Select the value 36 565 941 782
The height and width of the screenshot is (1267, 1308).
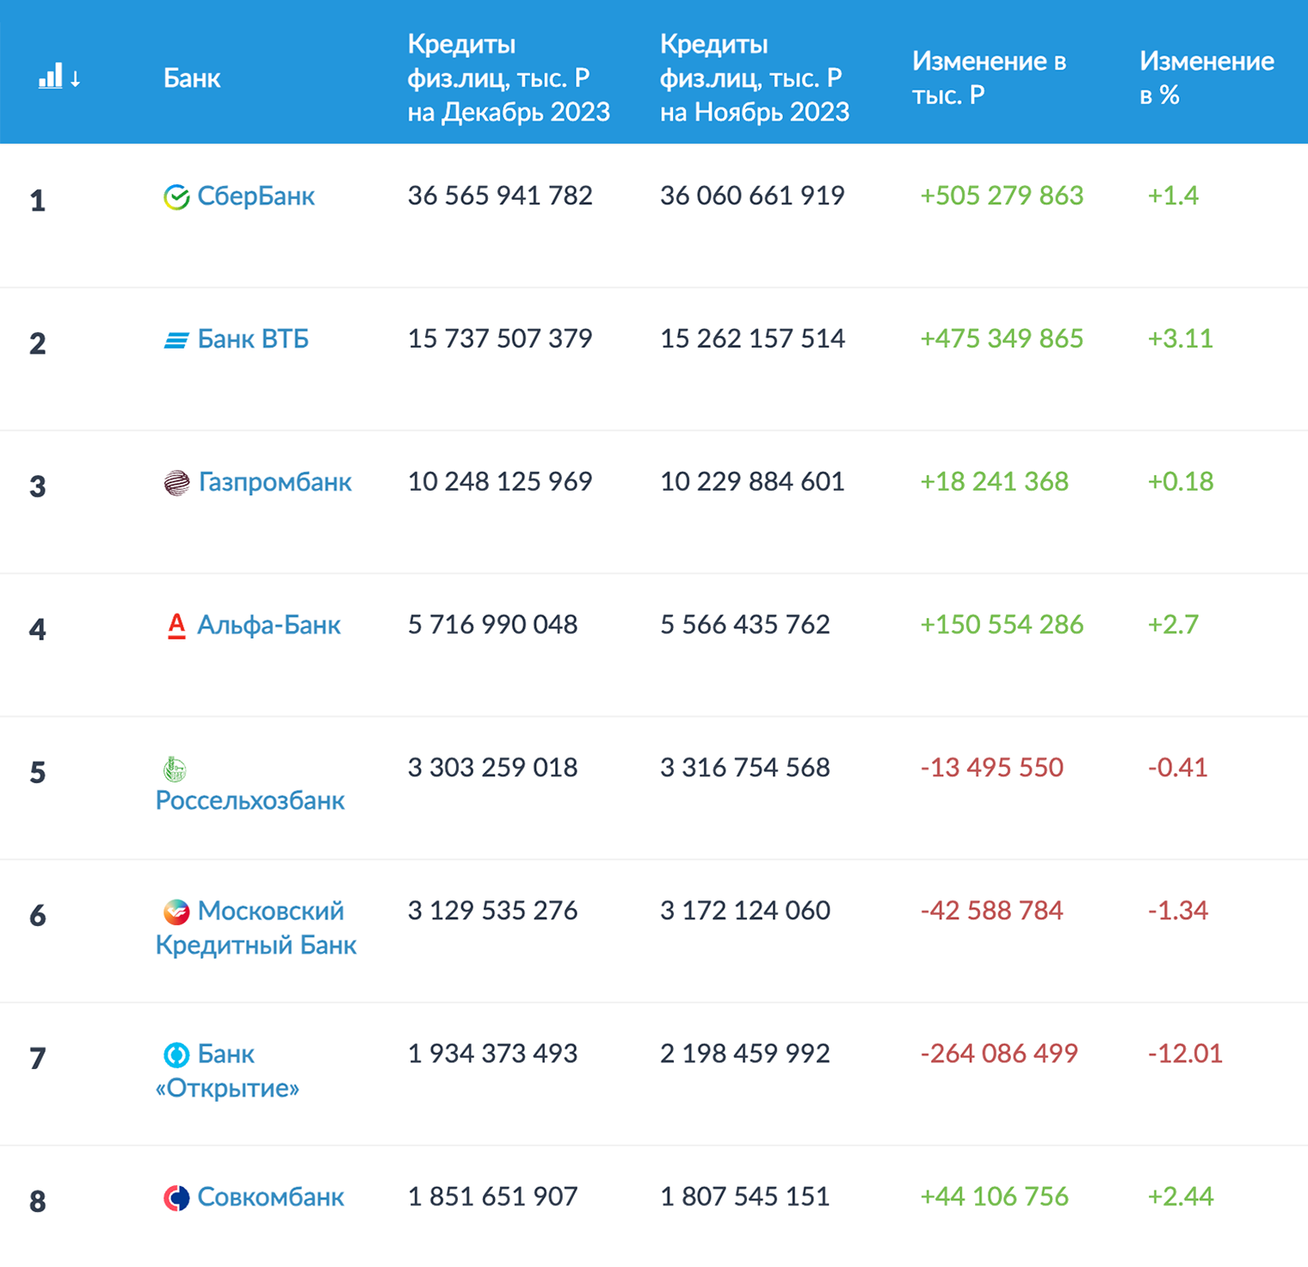(500, 195)
